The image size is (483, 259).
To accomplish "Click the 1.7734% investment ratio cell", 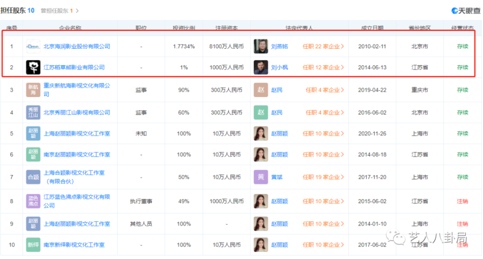I will tap(184, 46).
